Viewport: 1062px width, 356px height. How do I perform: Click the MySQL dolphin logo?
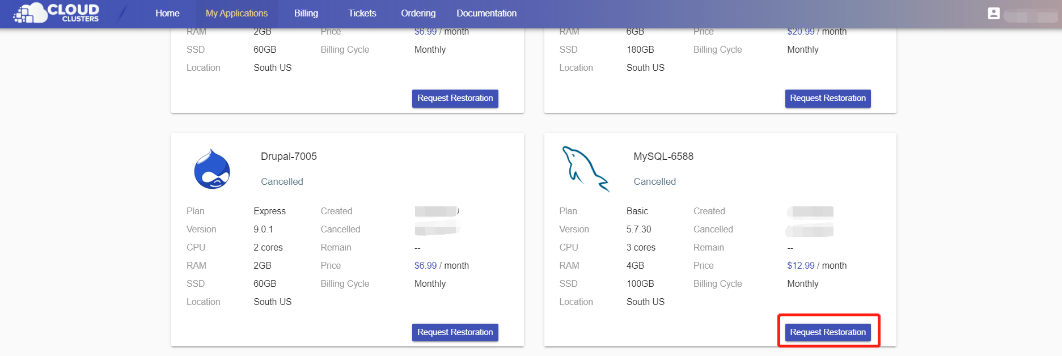[586, 169]
